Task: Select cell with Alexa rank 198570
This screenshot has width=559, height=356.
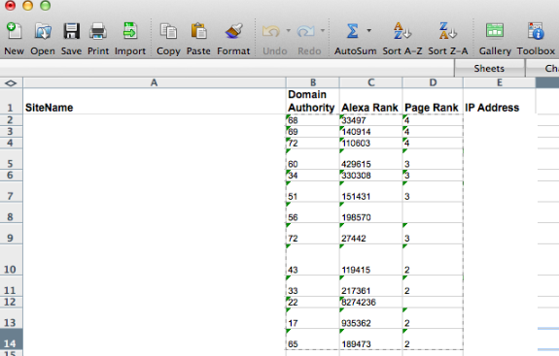Action: [370, 212]
